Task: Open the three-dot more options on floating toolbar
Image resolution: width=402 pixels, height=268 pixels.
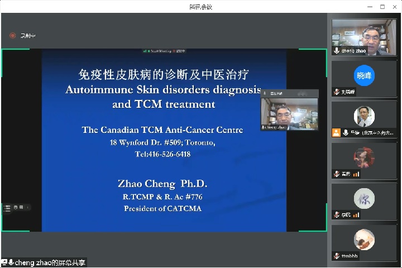Action: 28,208
